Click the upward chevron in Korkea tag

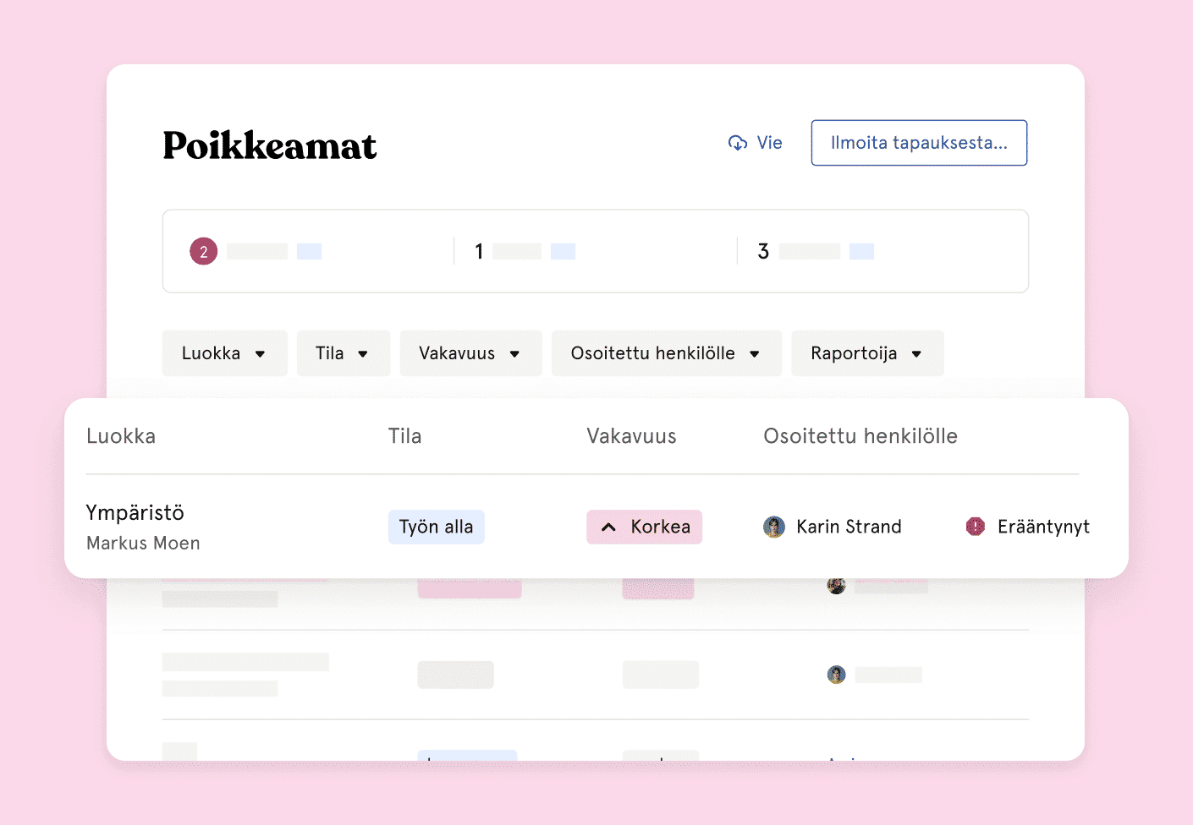click(608, 527)
